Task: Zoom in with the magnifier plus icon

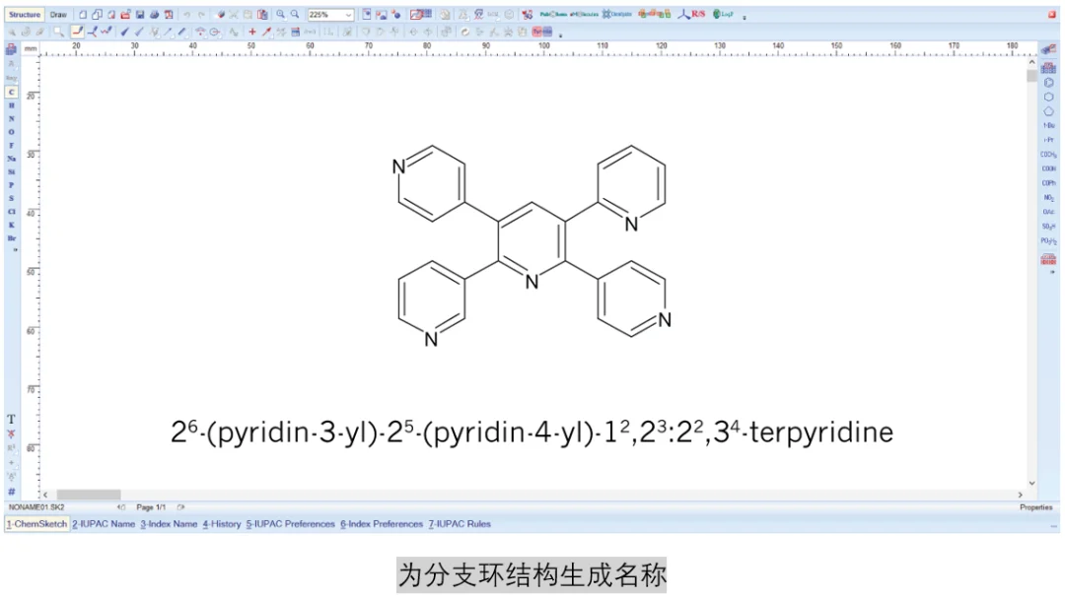Action: (280, 14)
